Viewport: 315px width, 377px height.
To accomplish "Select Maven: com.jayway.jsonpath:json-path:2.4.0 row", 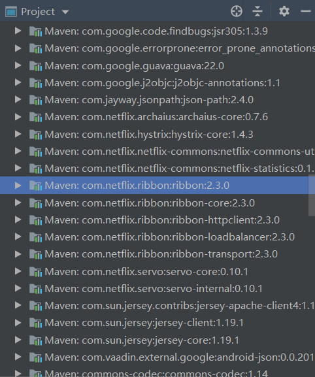I will pyautogui.click(x=157, y=100).
